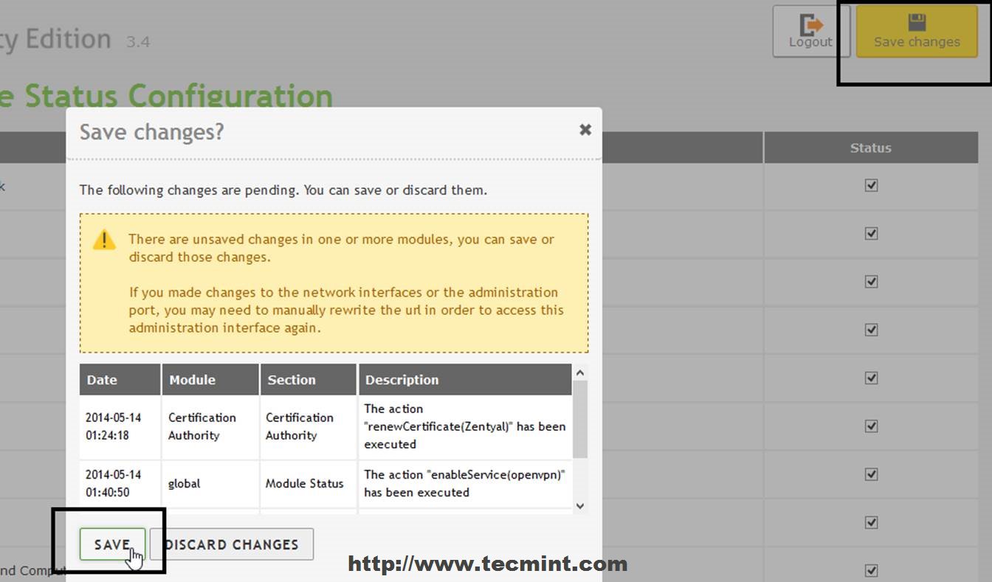Click the Section column header
Image resolution: width=992 pixels, height=582 pixels.
coord(309,380)
